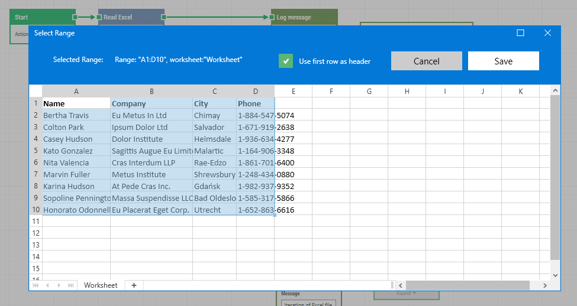The height and width of the screenshot is (306, 577).
Task: Select the Casey Hudson cell
Action: (76, 139)
